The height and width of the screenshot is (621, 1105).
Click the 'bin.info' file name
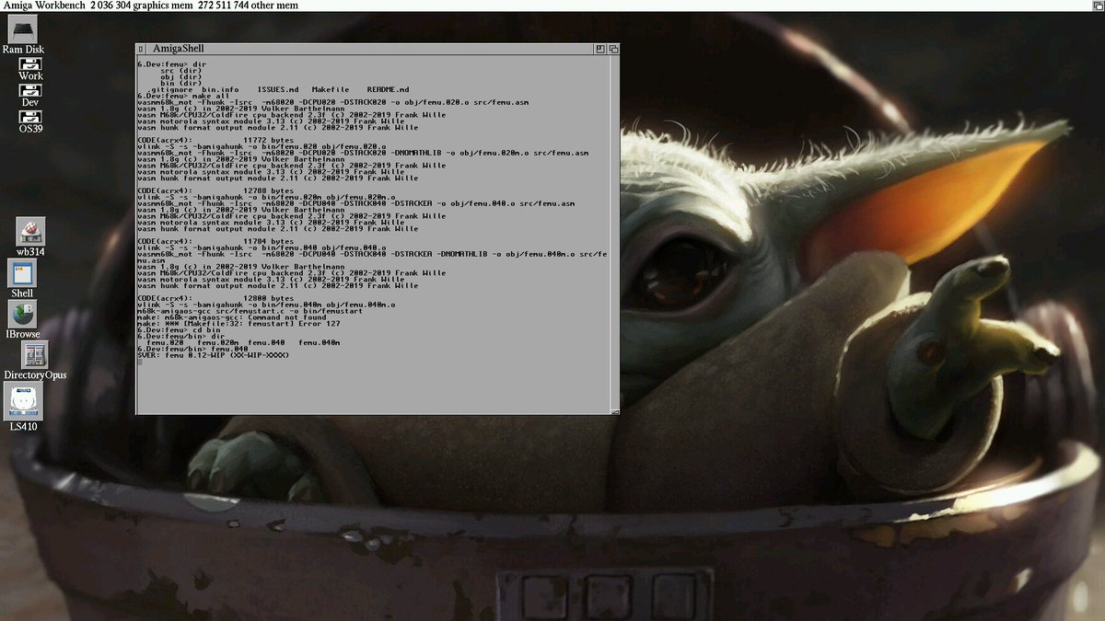pos(219,90)
